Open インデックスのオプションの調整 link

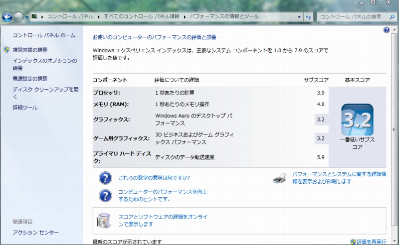45,64
